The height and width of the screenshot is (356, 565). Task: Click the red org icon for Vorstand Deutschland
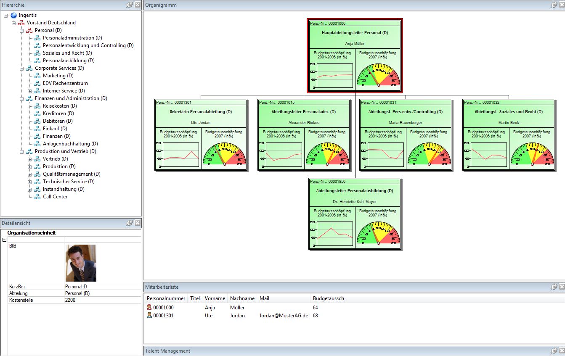coord(21,23)
